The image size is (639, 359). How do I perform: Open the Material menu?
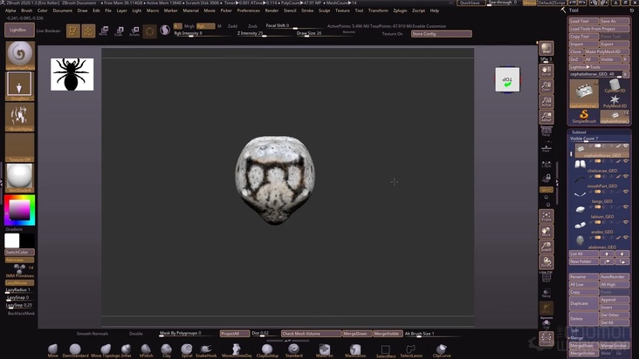click(x=190, y=10)
